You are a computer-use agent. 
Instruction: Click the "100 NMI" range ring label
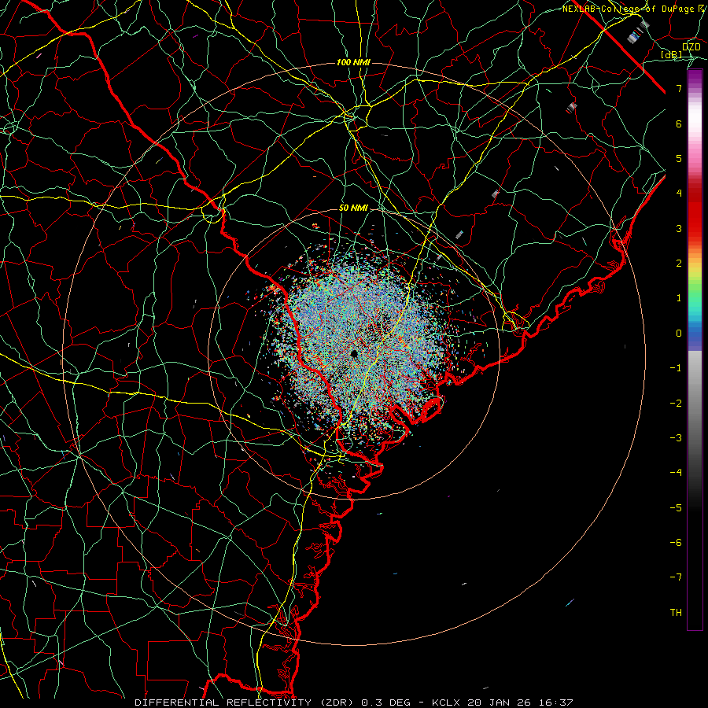[353, 62]
